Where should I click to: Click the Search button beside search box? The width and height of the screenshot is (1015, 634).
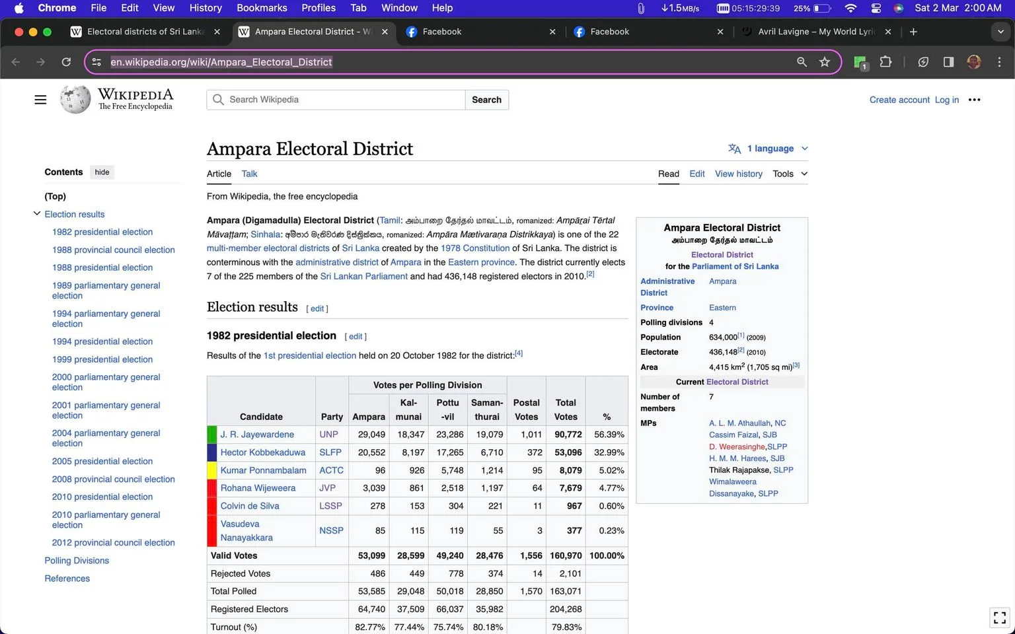(x=486, y=100)
